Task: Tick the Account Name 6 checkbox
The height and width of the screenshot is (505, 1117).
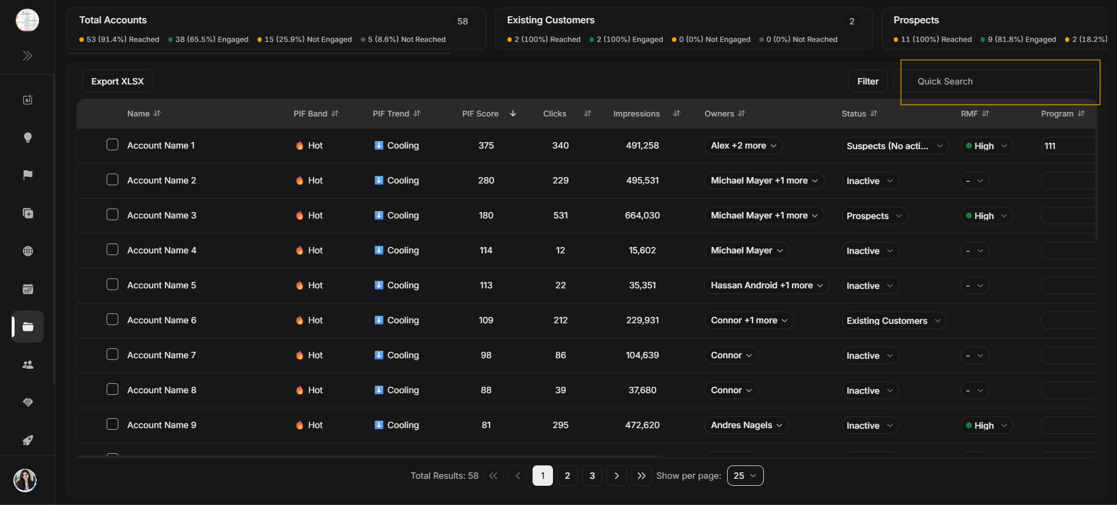Action: 112,319
